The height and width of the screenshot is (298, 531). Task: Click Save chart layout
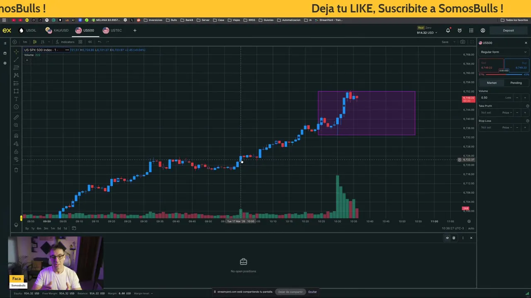pos(445,42)
